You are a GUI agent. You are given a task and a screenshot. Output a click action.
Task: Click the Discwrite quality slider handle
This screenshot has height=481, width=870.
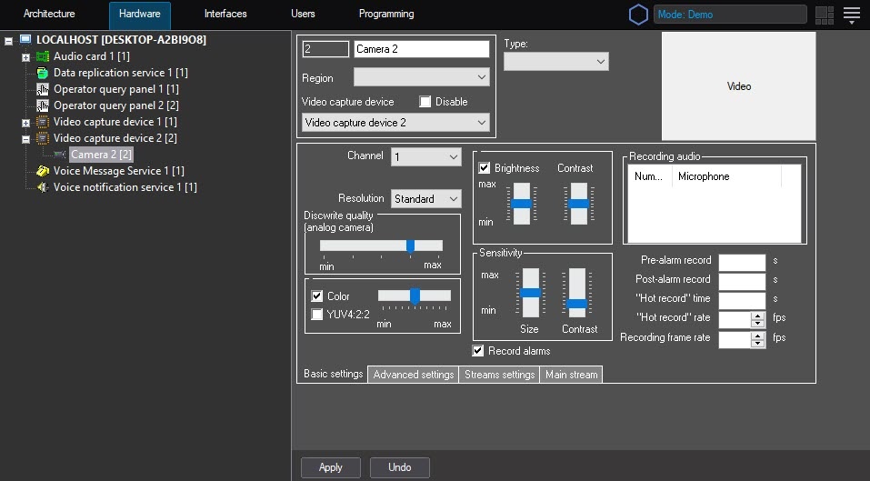coord(410,246)
